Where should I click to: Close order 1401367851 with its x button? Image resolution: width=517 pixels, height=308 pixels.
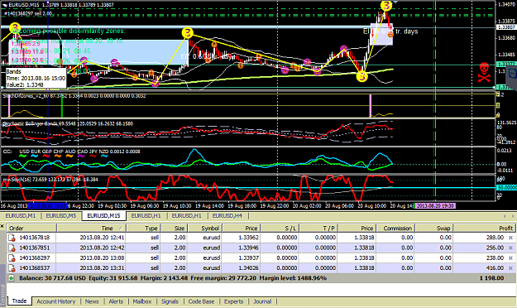510,248
